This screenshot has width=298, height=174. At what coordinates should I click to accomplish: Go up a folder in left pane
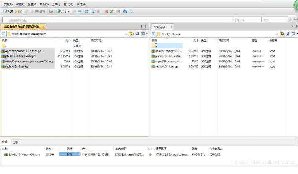(131, 33)
